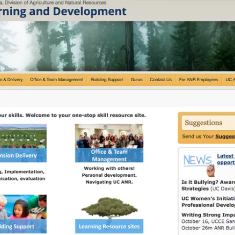Open the Office & Team Management menu
Image resolution: width=235 pixels, height=235 pixels.
coord(57,80)
